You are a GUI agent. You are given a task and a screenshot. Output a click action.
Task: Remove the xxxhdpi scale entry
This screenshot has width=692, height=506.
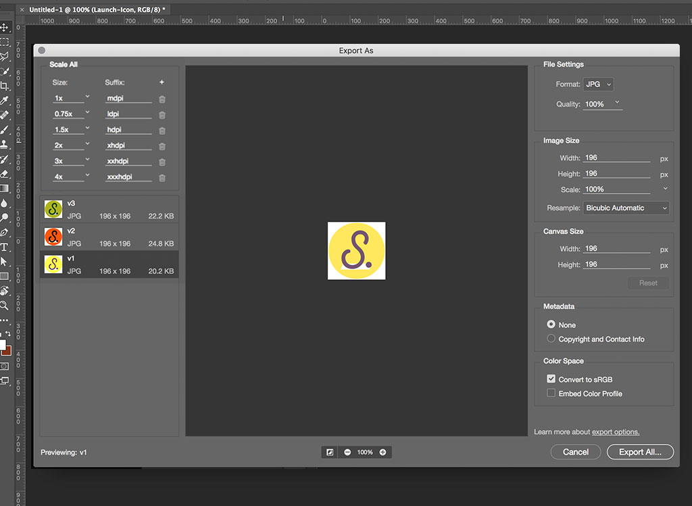point(162,178)
